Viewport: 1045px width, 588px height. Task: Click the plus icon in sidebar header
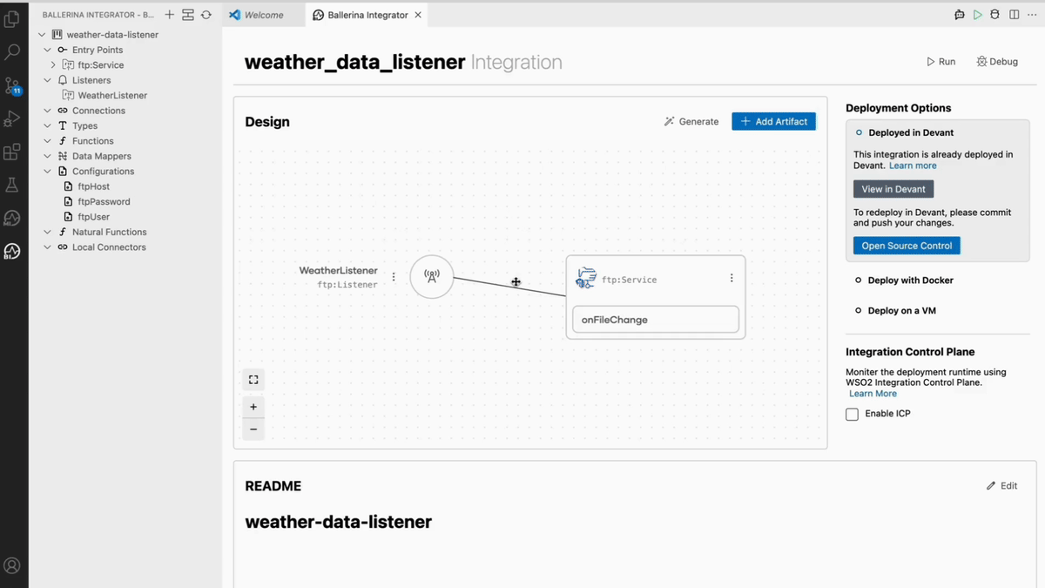170,15
